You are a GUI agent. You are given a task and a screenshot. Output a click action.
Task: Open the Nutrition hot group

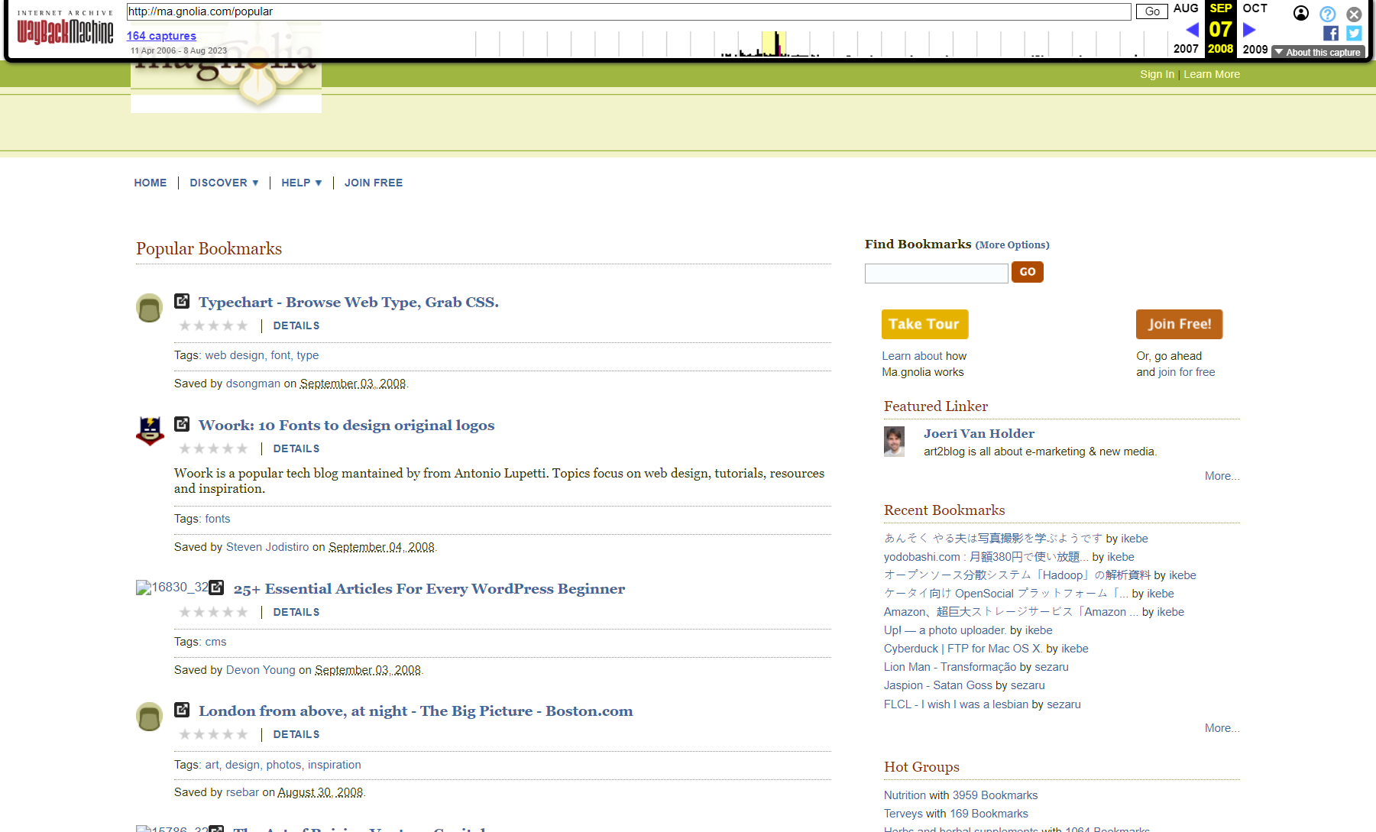point(905,795)
